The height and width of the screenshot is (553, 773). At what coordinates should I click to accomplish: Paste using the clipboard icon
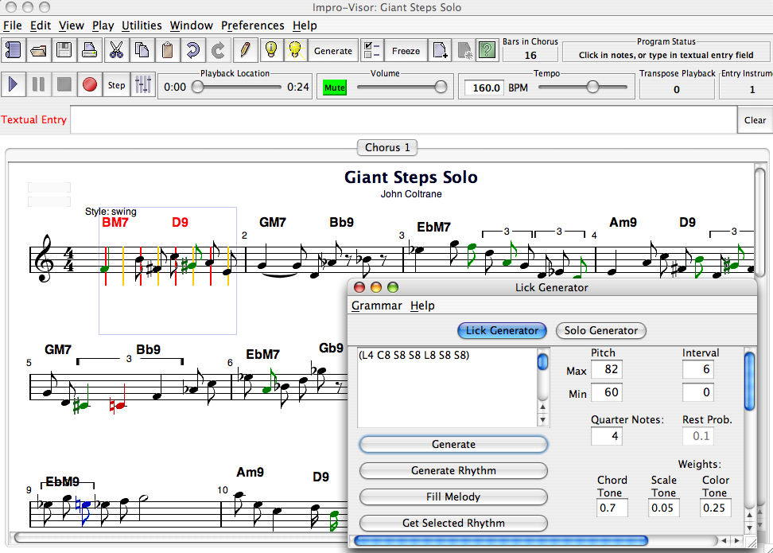(168, 50)
